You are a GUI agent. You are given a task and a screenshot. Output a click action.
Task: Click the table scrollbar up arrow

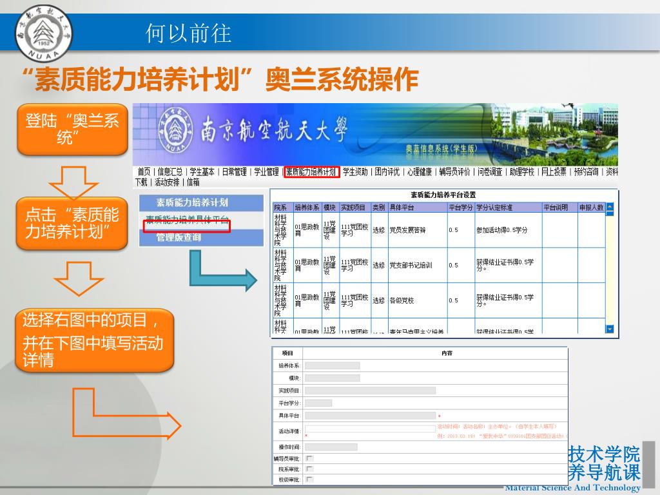(610, 207)
